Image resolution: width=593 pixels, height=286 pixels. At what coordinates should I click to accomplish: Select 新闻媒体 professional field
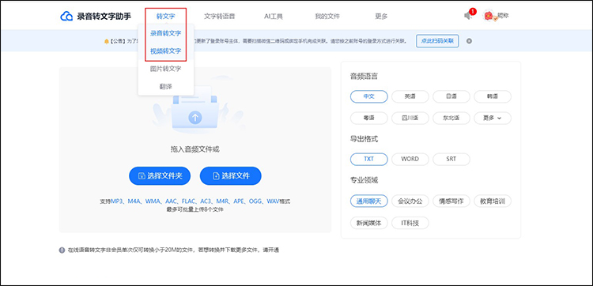pyautogui.click(x=368, y=223)
